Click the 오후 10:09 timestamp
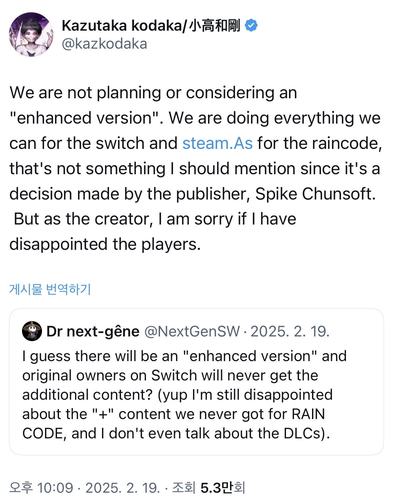This screenshot has height=502, width=393. 41,488
